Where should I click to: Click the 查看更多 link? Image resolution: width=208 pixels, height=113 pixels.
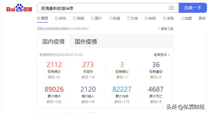pos(162,55)
